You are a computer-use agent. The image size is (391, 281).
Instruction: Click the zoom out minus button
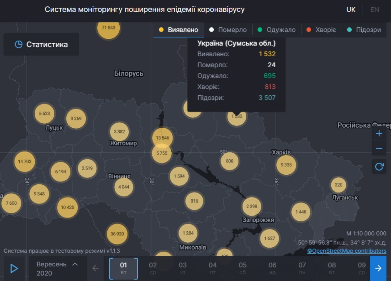pos(379,149)
